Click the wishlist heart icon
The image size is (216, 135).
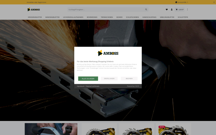tap(167, 9)
